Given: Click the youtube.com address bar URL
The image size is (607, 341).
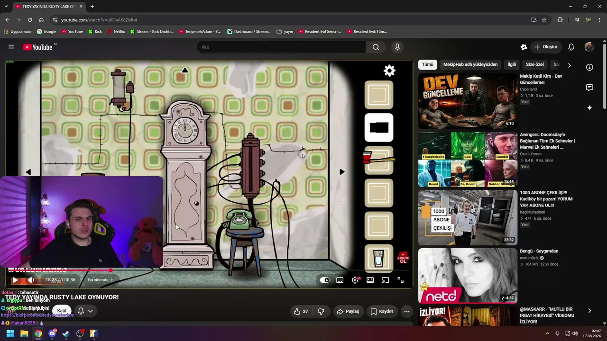Looking at the screenshot, I should click(x=99, y=20).
